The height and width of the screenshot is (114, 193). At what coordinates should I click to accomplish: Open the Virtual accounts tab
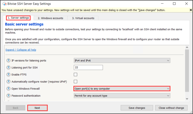click(x=83, y=18)
